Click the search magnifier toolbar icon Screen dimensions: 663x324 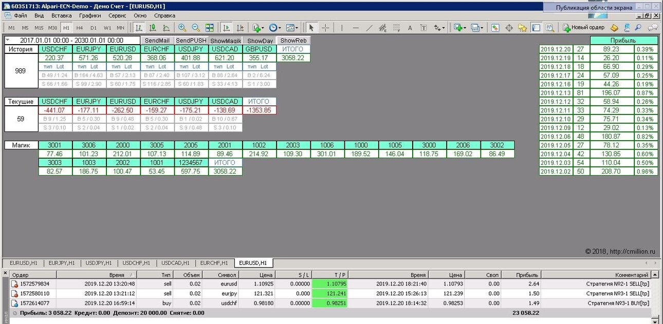click(x=638, y=28)
